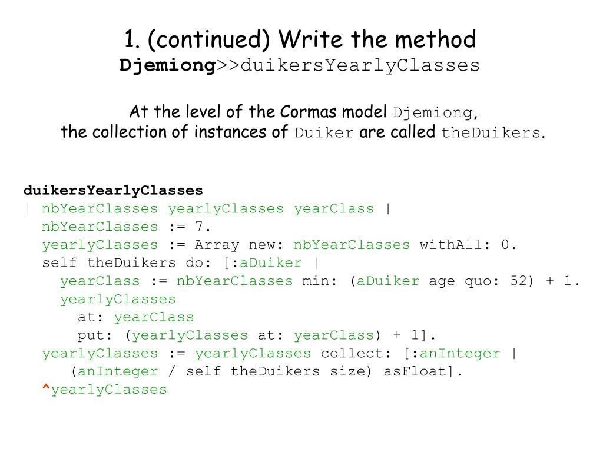Click the slide title 'Write the method'
The height and width of the screenshot is (452, 603).
pos(377,39)
